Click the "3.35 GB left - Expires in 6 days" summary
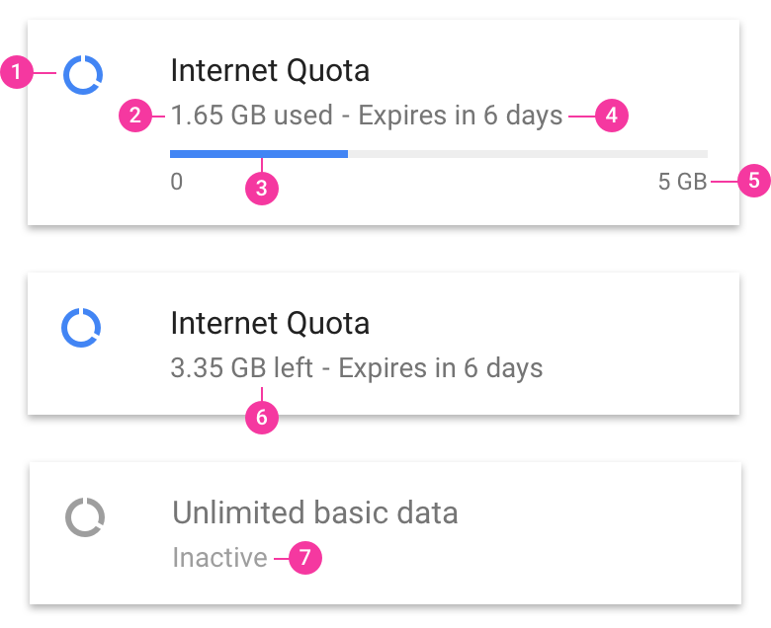The height and width of the screenshot is (628, 771). pos(356,368)
